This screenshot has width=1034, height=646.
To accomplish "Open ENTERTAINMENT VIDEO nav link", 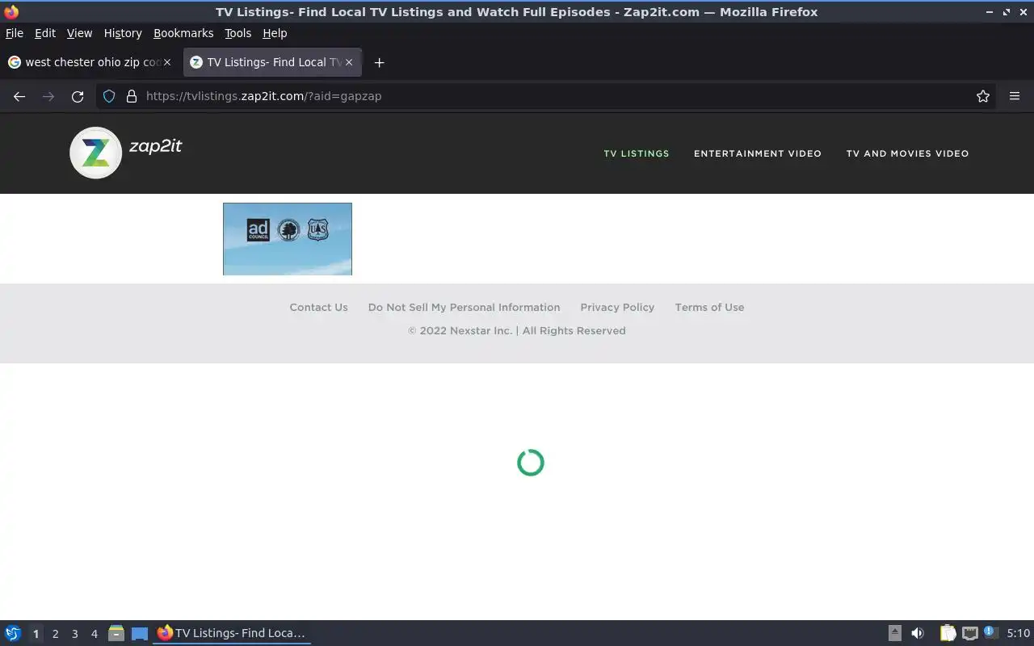I will [x=758, y=153].
